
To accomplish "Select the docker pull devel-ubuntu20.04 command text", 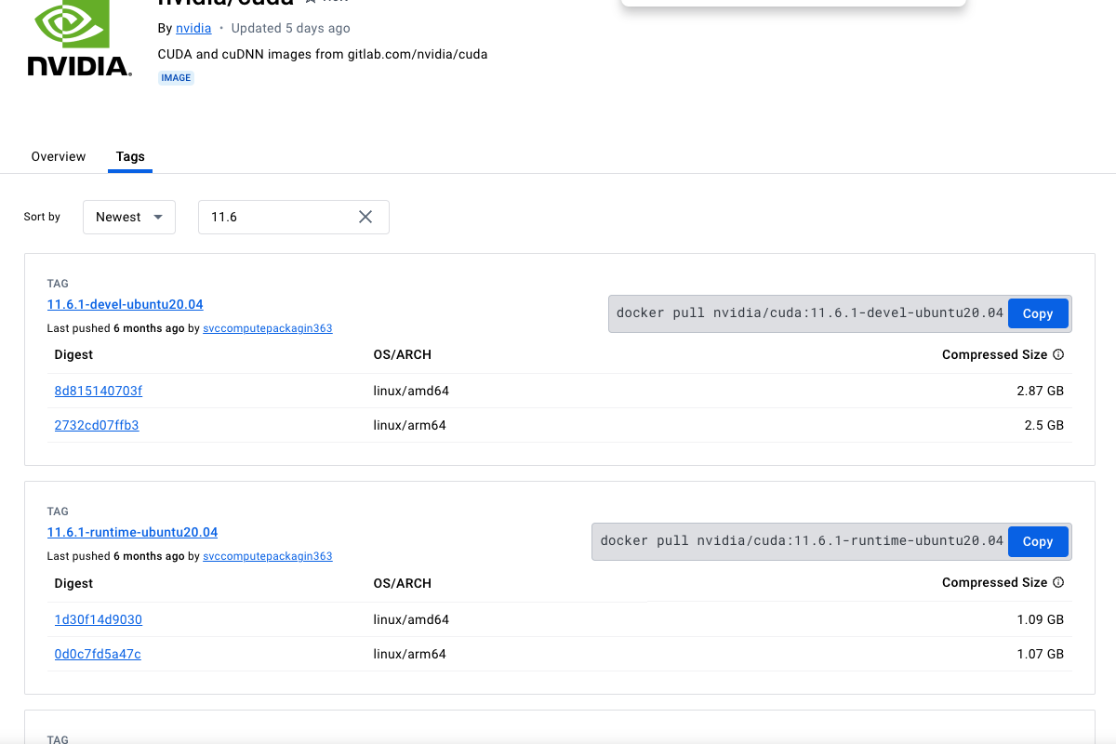I will 810,313.
